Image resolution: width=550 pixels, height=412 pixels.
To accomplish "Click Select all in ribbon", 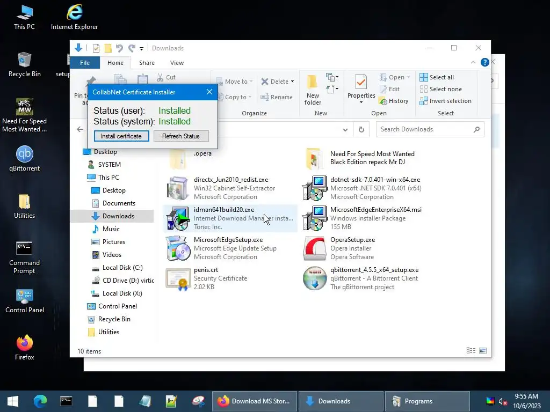I will tap(437, 77).
